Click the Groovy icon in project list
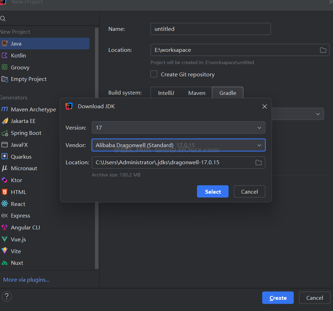This screenshot has width=333, height=311. click(x=5, y=67)
